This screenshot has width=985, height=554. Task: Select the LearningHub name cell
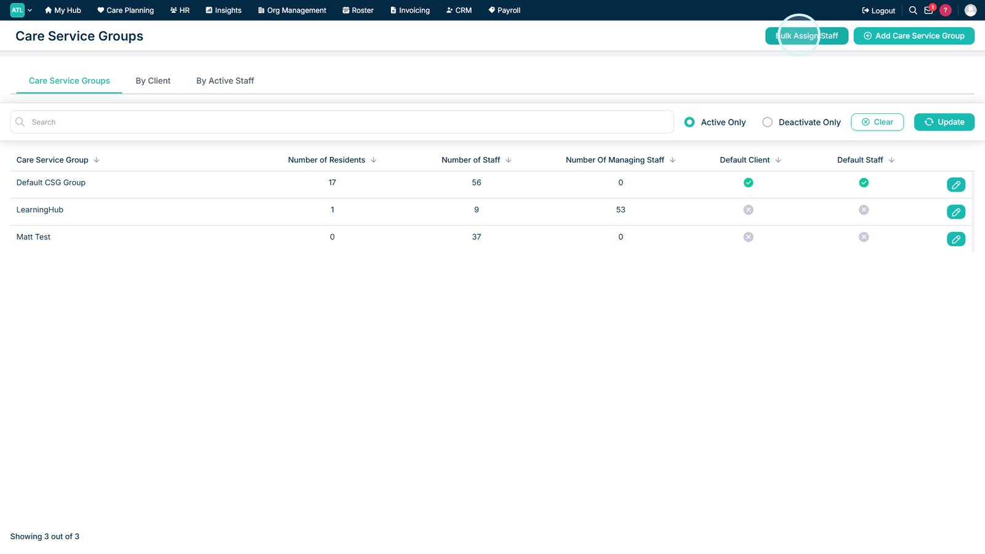coord(40,210)
